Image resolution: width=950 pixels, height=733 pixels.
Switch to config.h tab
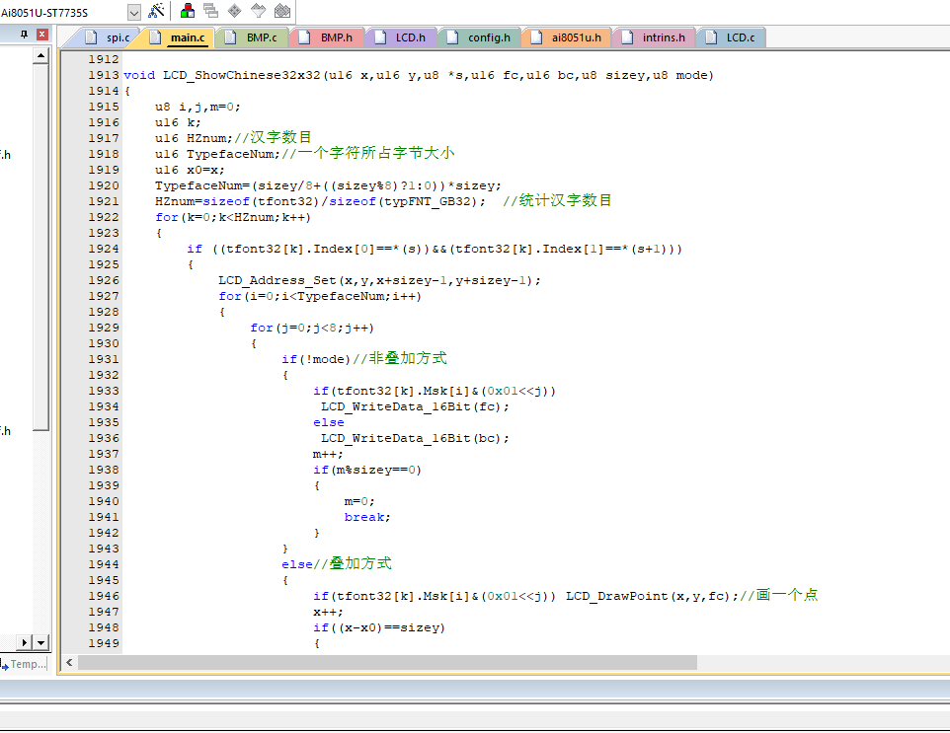tap(480, 37)
